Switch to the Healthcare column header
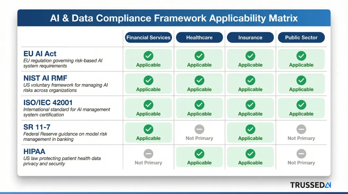 199,37
